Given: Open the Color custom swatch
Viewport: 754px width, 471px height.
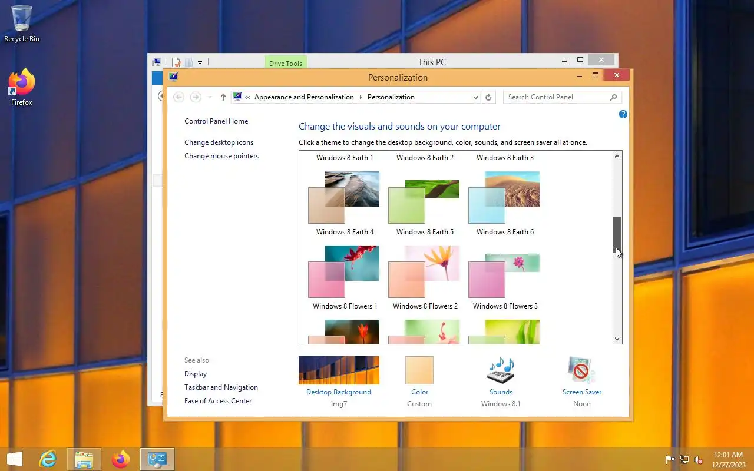Looking at the screenshot, I should coord(419,370).
